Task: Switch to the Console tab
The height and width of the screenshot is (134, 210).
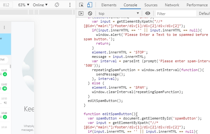Action: (130, 5)
